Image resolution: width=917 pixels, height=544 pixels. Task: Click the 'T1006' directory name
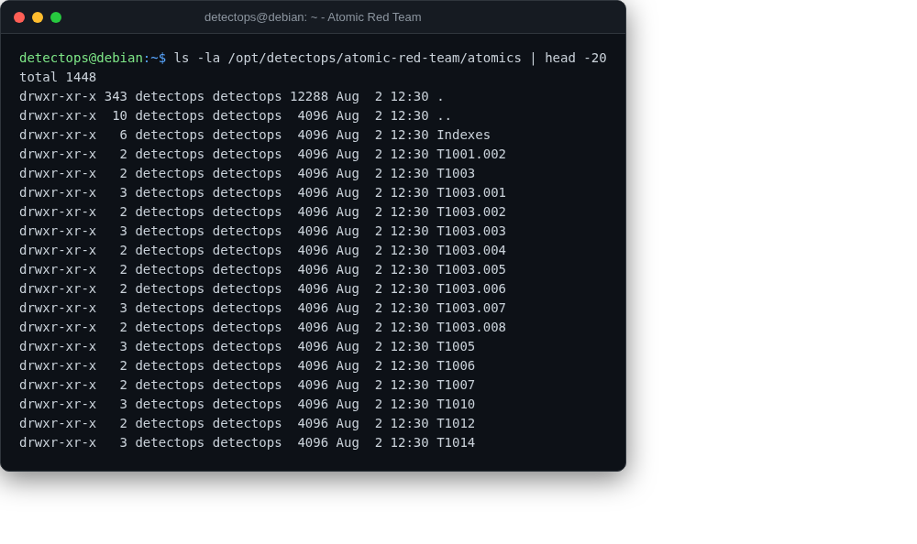tap(456, 365)
